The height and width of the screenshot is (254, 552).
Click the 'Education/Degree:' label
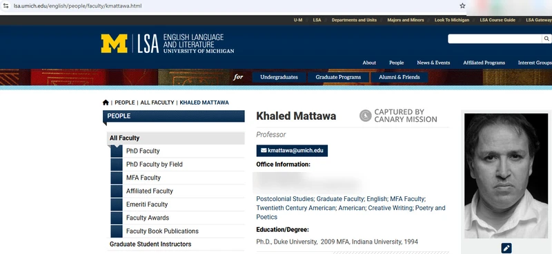tap(282, 230)
